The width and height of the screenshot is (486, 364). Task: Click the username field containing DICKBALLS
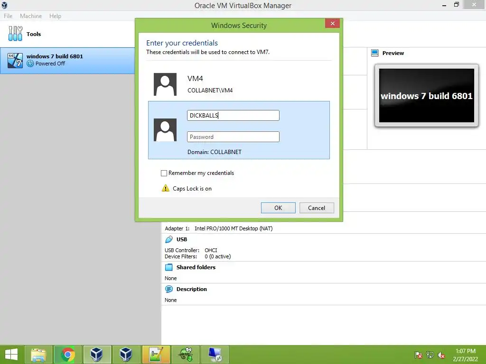233,116
